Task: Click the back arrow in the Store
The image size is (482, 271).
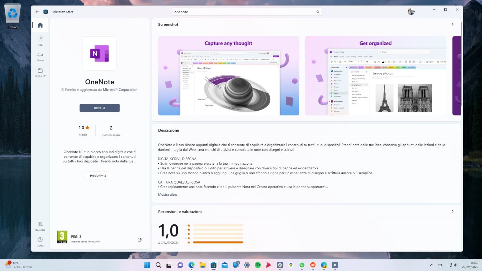Action: [x=37, y=11]
